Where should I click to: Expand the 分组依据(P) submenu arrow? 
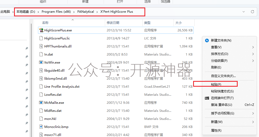pos(253,61)
